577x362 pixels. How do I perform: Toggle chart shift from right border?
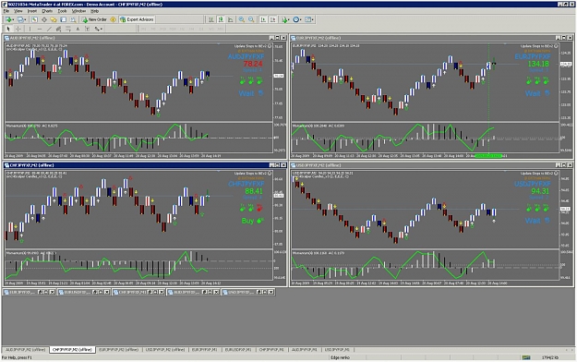(x=273, y=19)
